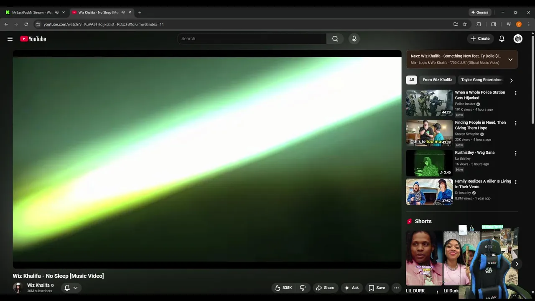Save the video to a playlist

tap(376, 288)
